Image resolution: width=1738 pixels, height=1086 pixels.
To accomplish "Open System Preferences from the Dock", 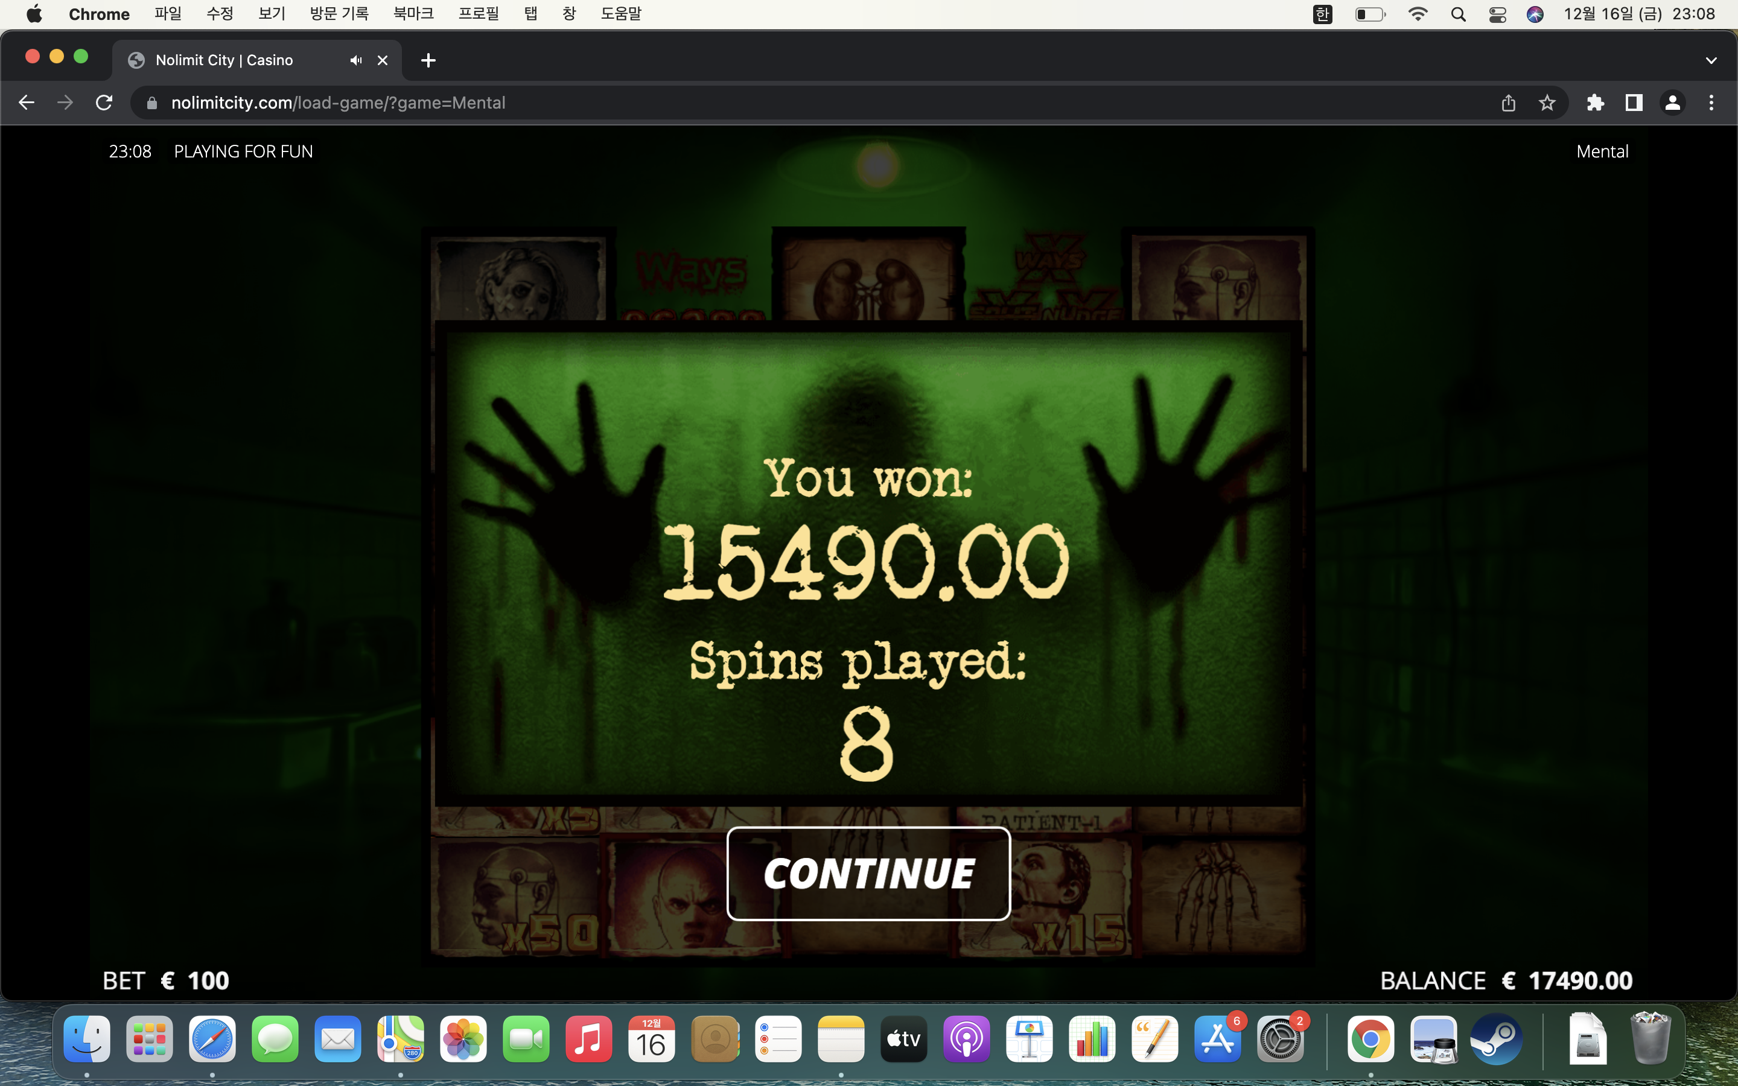I will point(1281,1038).
